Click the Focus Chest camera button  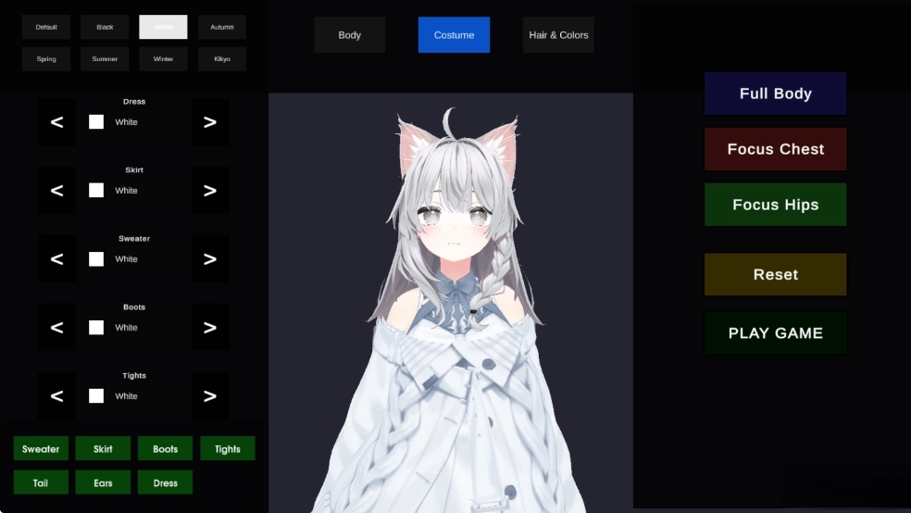[x=775, y=149]
